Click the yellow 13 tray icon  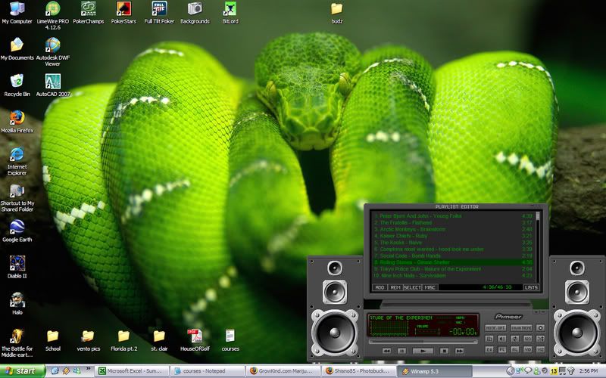coord(554,371)
